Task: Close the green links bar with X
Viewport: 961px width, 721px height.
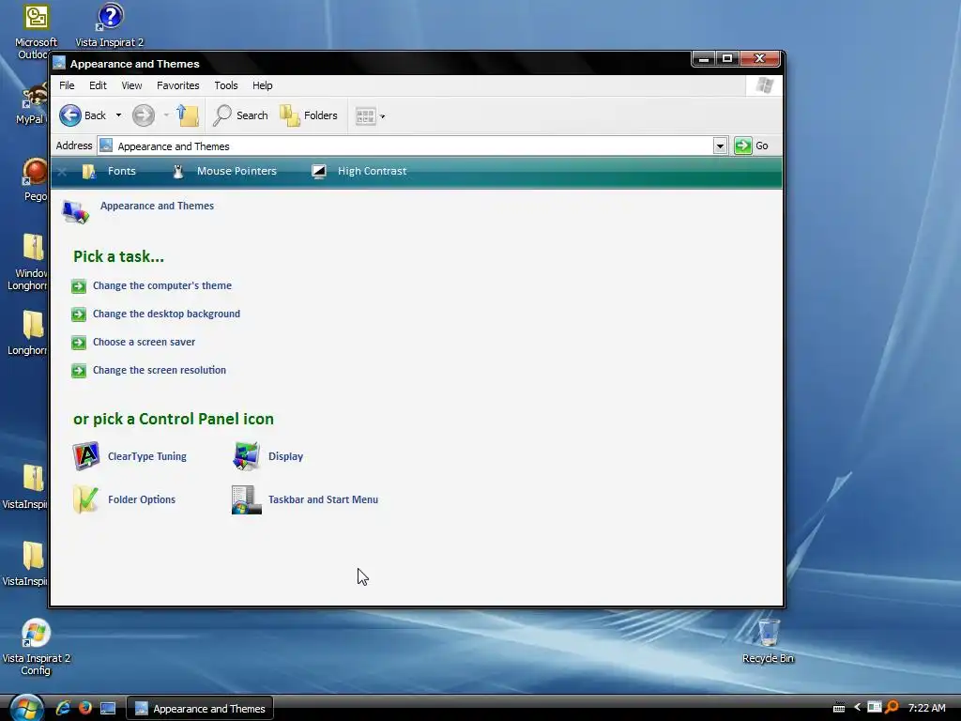Action: (x=62, y=173)
